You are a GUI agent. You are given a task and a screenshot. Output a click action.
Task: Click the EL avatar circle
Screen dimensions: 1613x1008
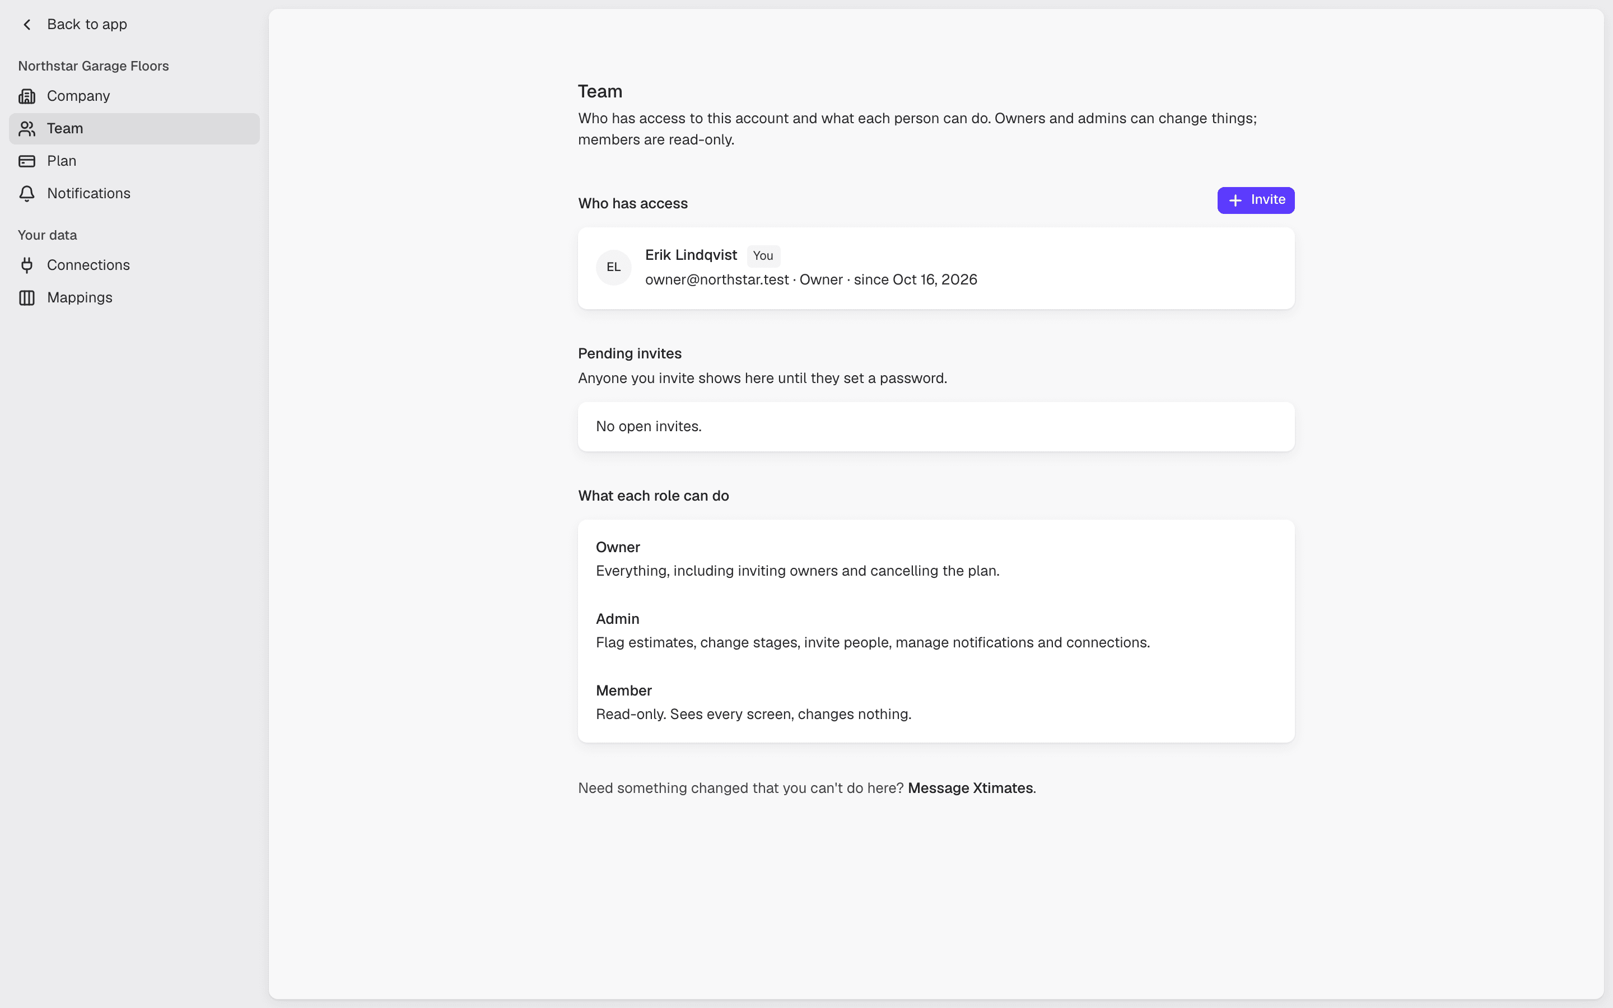point(613,267)
